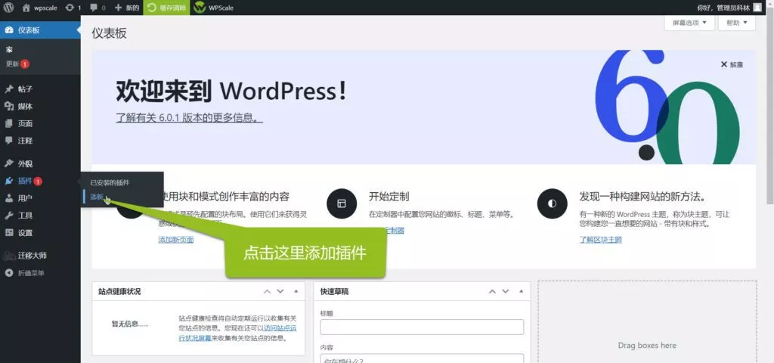
Task: Open comments bubble icon in admin bar
Action: 94,8
